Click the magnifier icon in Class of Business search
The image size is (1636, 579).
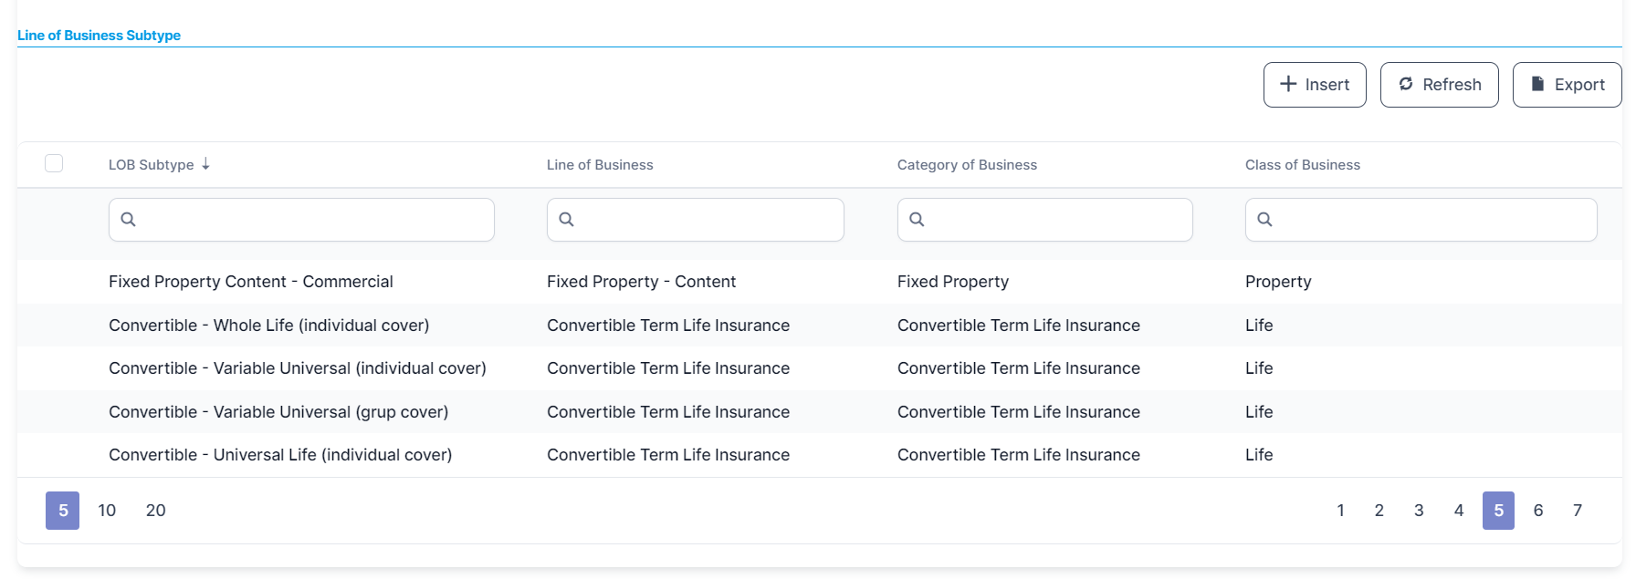[x=1264, y=219]
